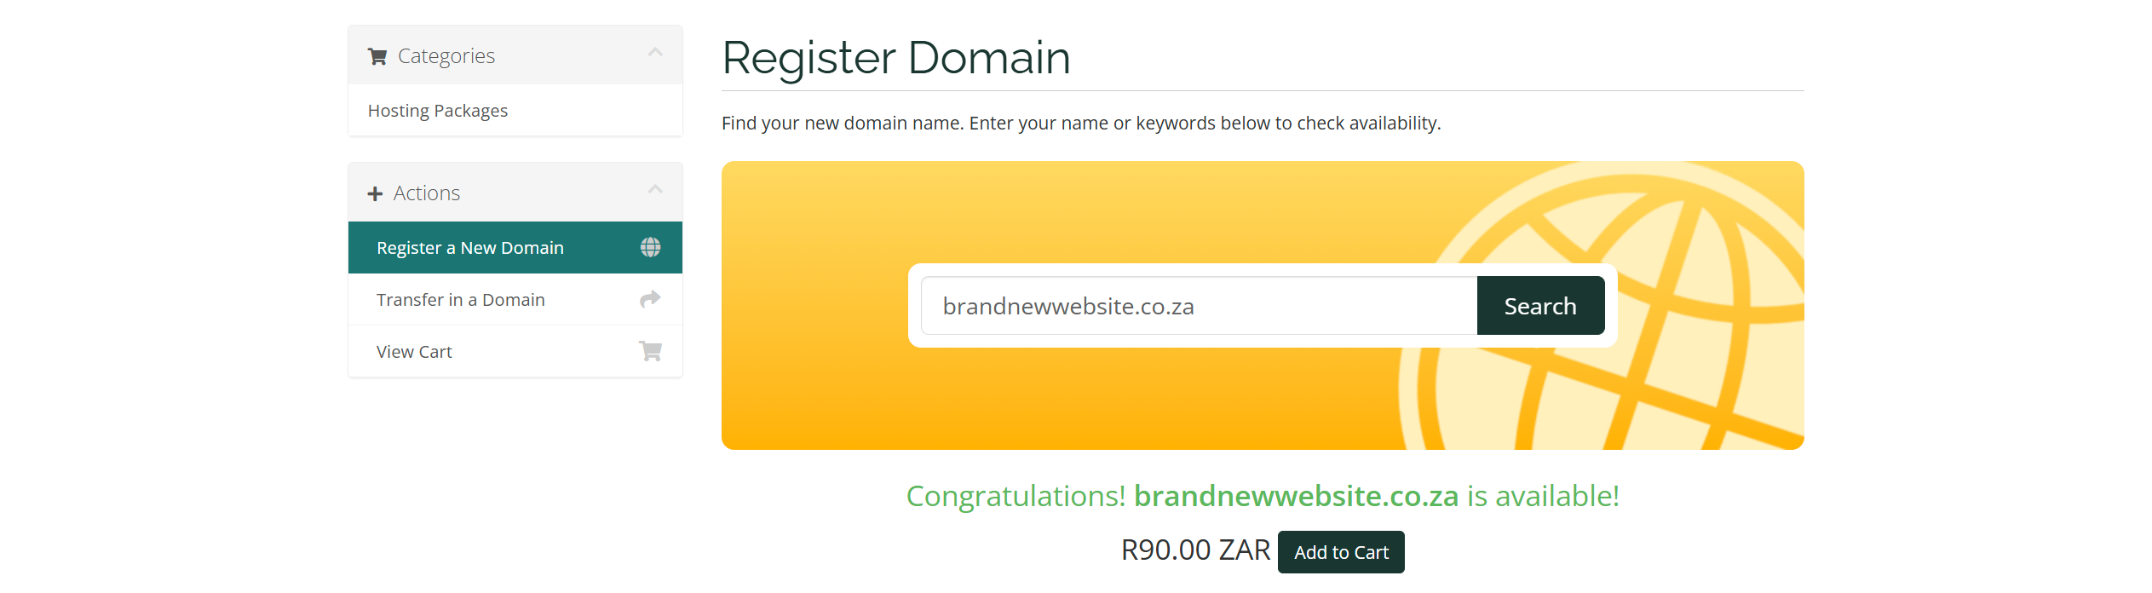Click the plus icon beside Actions
This screenshot has width=2152, height=593.
pyautogui.click(x=375, y=194)
